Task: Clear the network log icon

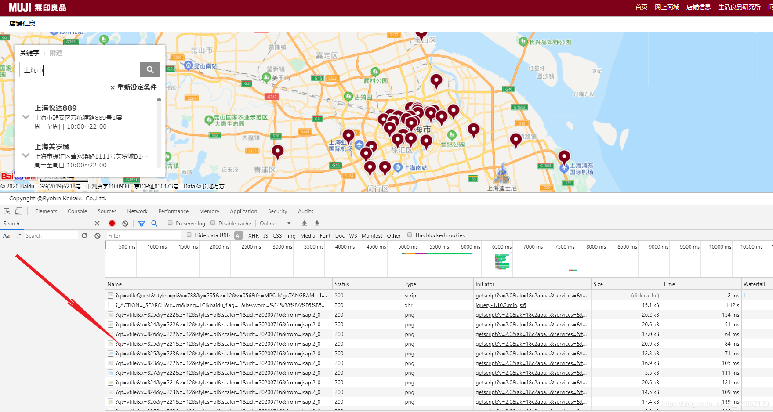Action: [125, 224]
